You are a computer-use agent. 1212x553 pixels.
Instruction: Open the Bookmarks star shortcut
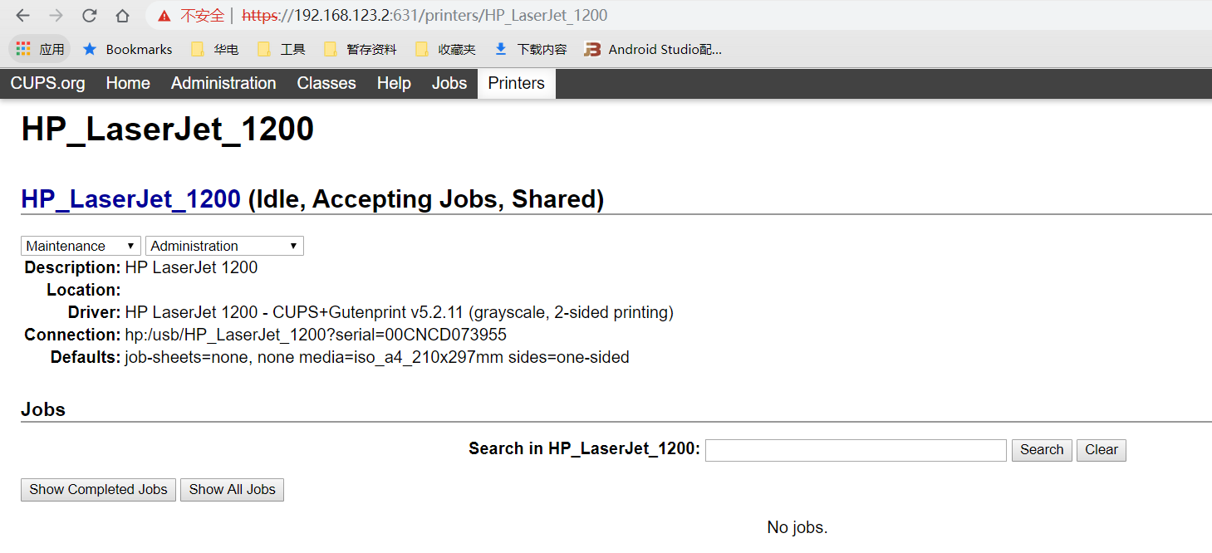click(x=127, y=49)
